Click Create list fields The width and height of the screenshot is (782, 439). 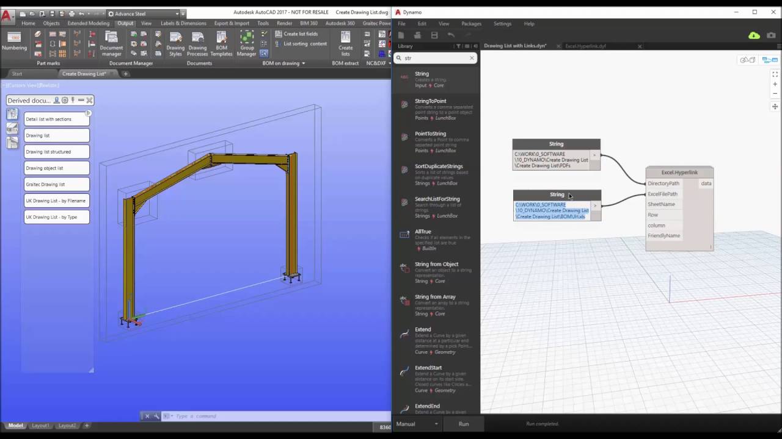point(296,34)
